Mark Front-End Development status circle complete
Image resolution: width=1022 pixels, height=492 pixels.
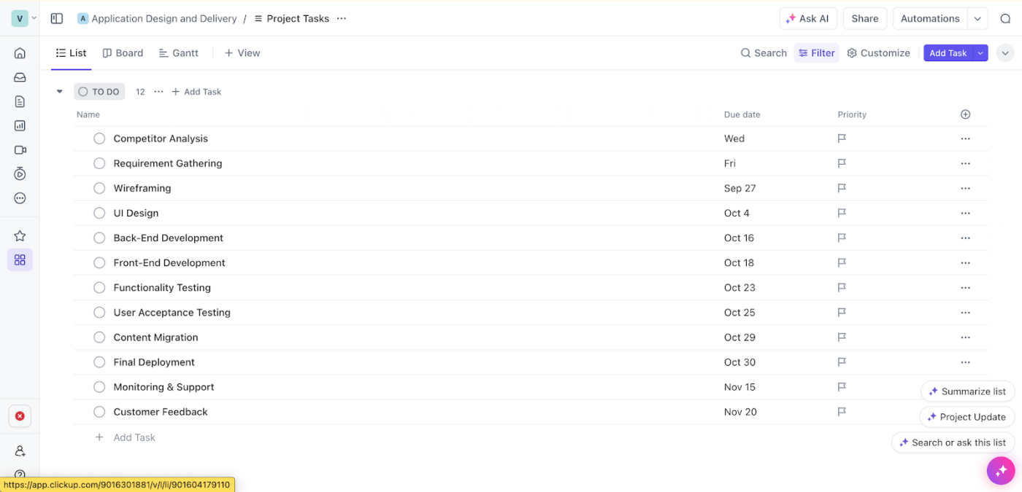pos(99,262)
